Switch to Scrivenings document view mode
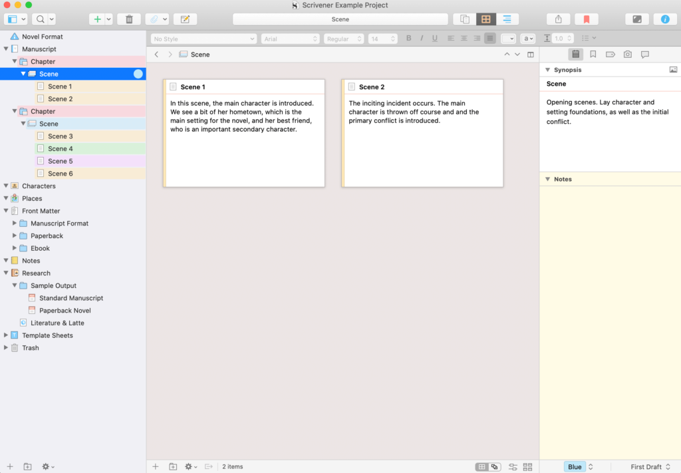Screen dimensions: 681x473 (x=464, y=19)
